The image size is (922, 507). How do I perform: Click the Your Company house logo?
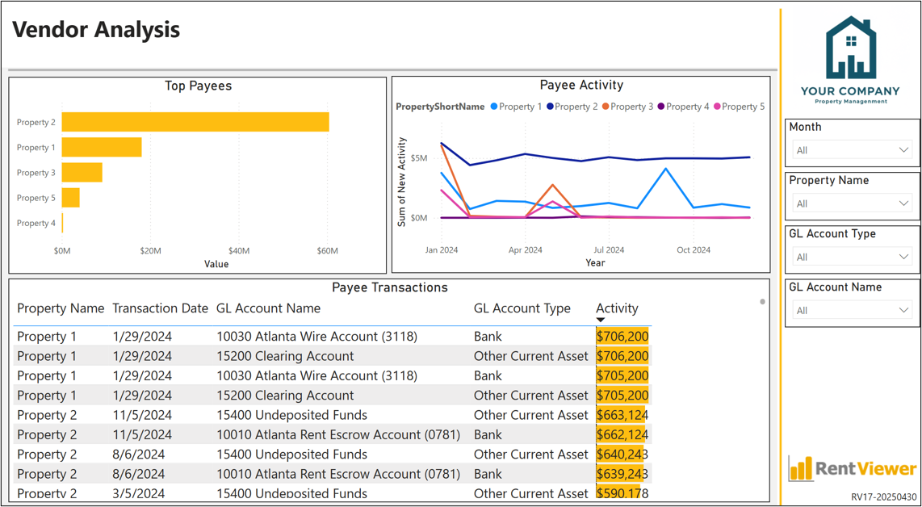point(850,48)
